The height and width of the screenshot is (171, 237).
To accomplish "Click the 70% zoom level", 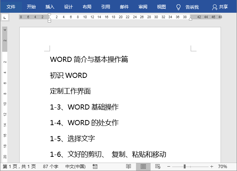I will pos(222,167).
